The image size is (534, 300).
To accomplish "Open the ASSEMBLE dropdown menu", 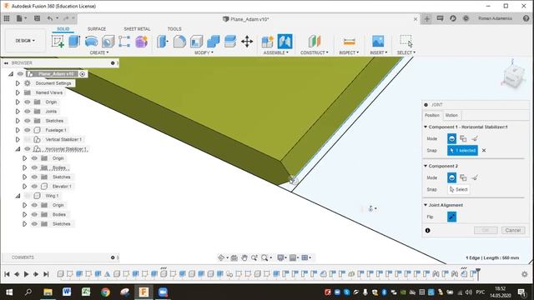I will pos(276,52).
